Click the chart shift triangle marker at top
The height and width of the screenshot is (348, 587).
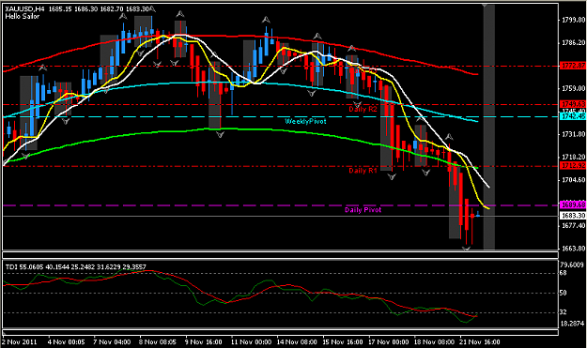[x=485, y=6]
